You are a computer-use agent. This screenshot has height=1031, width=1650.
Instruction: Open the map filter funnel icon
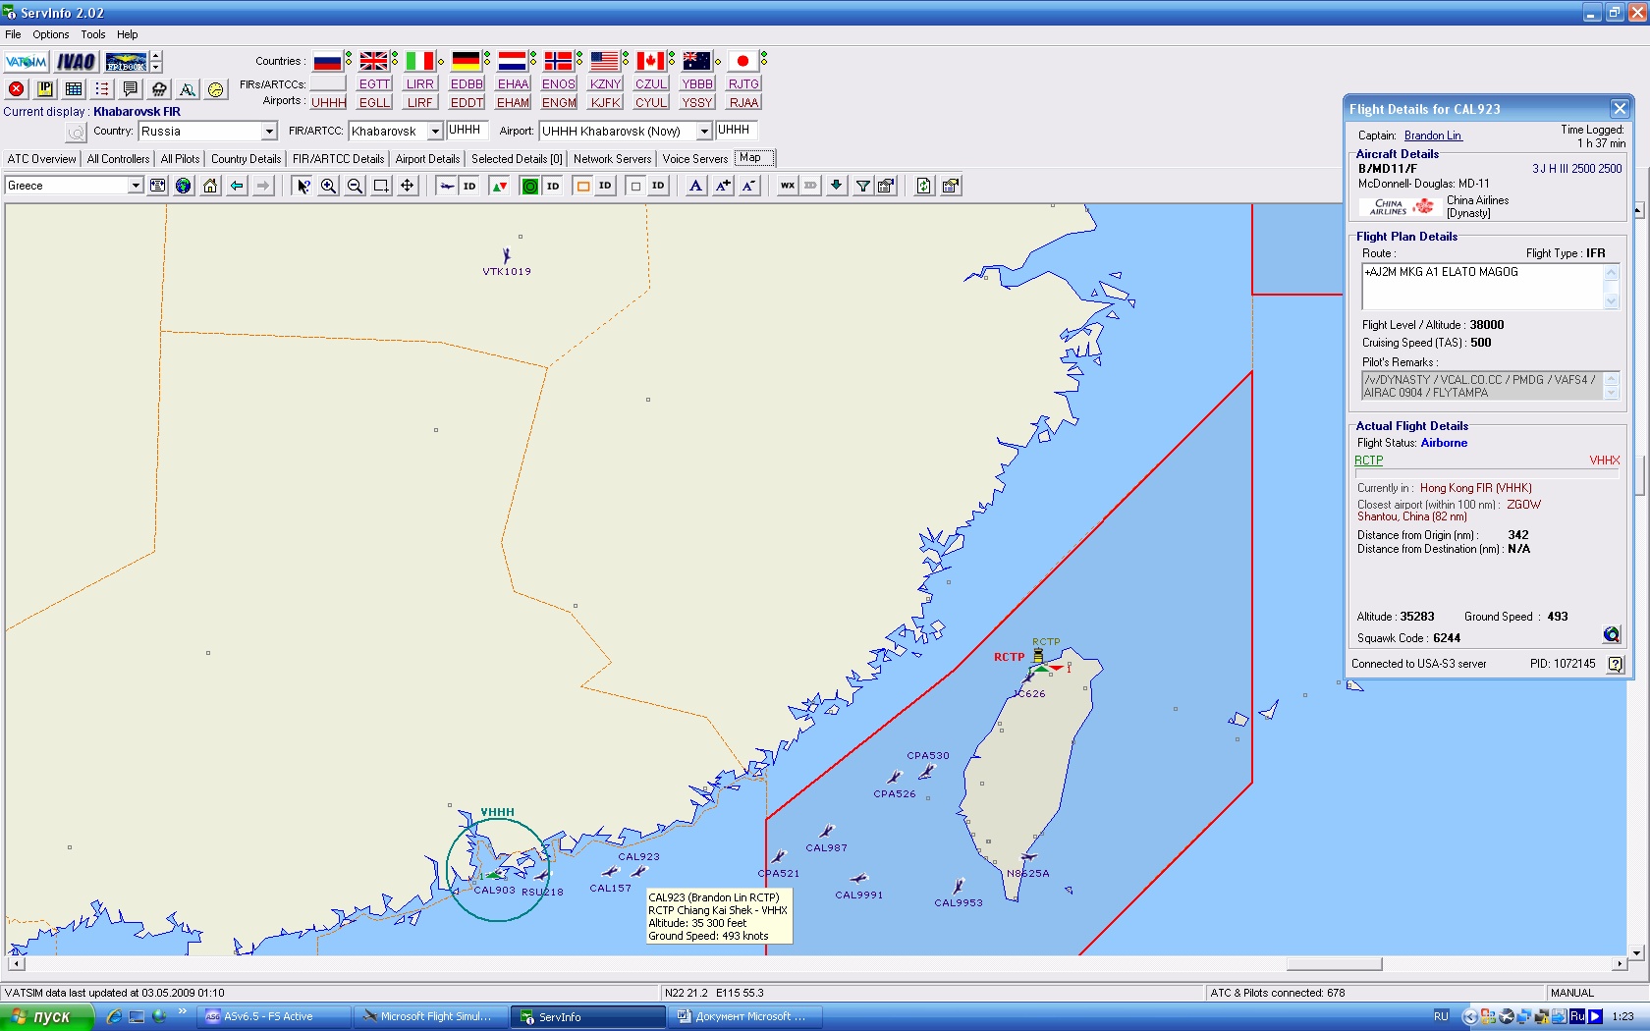(862, 186)
